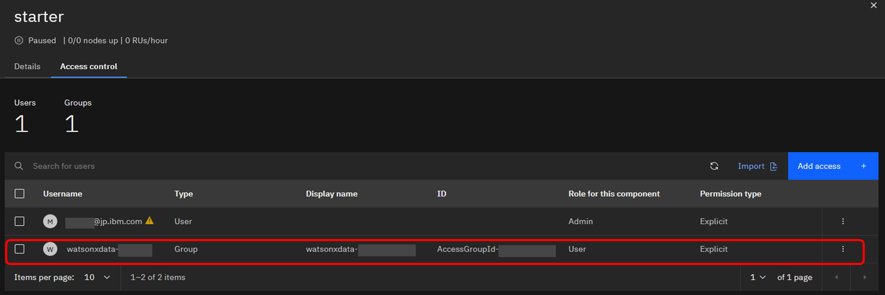Open overflow menu for the watsonxdata group row

843,249
